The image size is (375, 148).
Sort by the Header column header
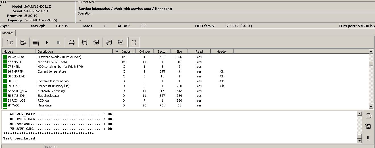coord(222,52)
